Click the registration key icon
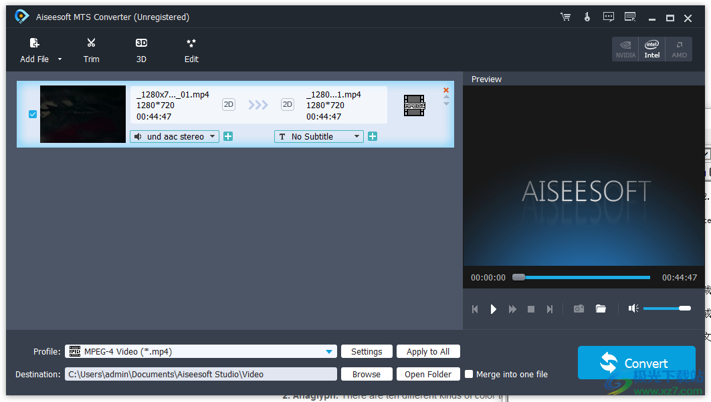 tap(587, 17)
